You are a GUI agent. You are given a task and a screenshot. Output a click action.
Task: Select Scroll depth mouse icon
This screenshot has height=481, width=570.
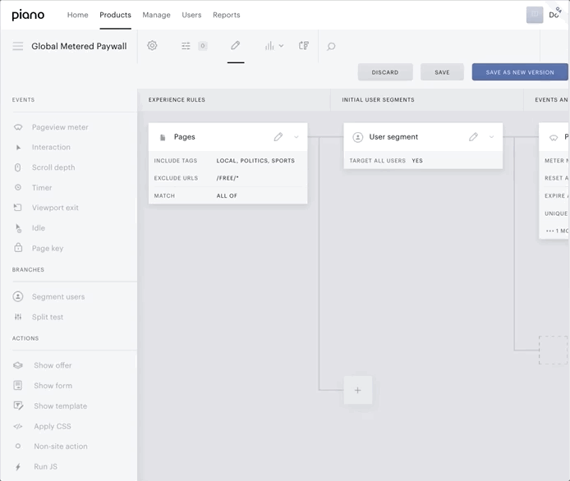point(18,167)
